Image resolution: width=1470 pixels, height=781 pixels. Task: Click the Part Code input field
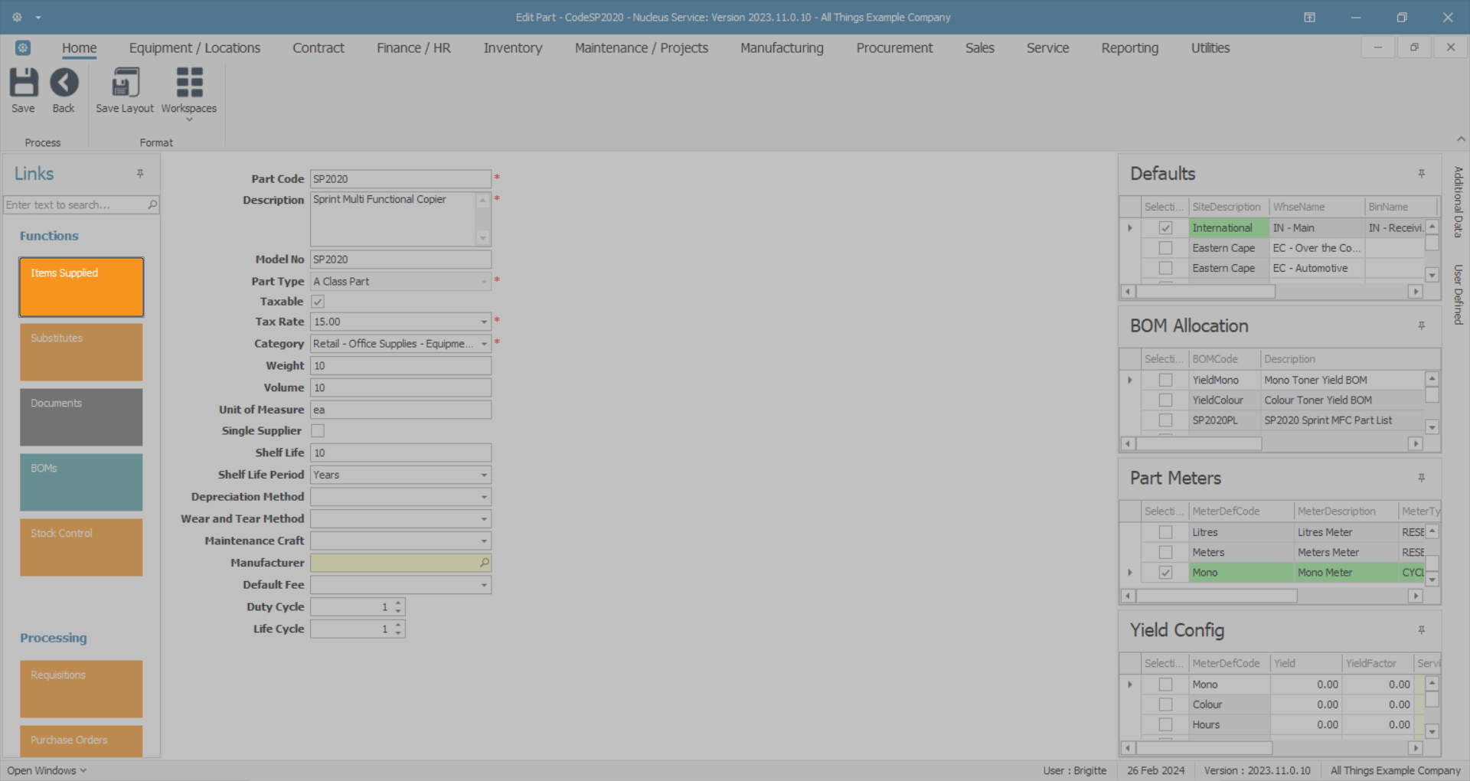click(x=400, y=179)
